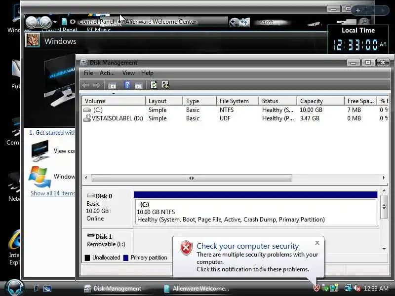Screen dimensions: 395x296
Task: Sort by the Volume column header
Action: [x=114, y=101]
